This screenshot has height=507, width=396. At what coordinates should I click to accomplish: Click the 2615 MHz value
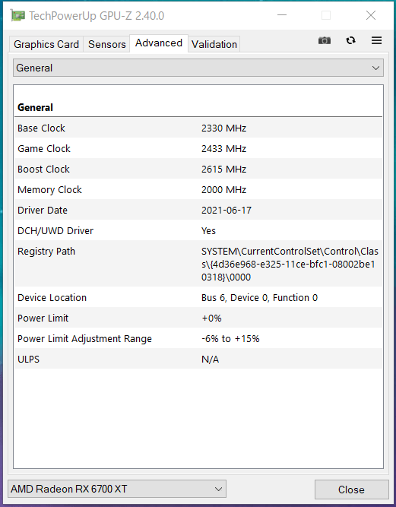pos(223,169)
